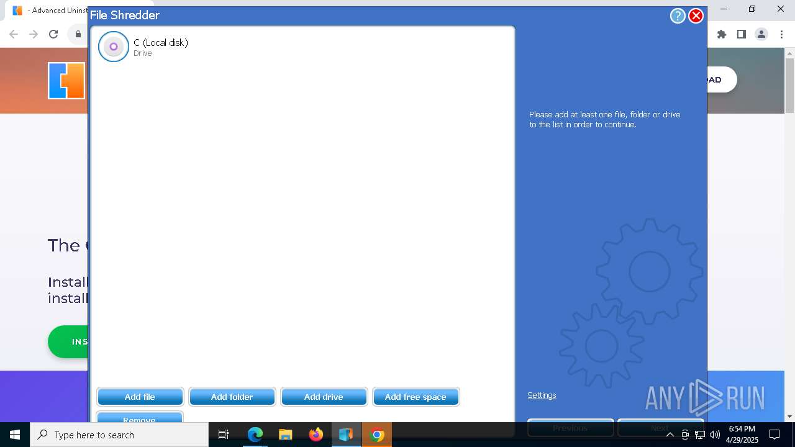Switch to Advanced Uninstaller taskbar icon
The width and height of the screenshot is (795, 447).
coord(346,435)
